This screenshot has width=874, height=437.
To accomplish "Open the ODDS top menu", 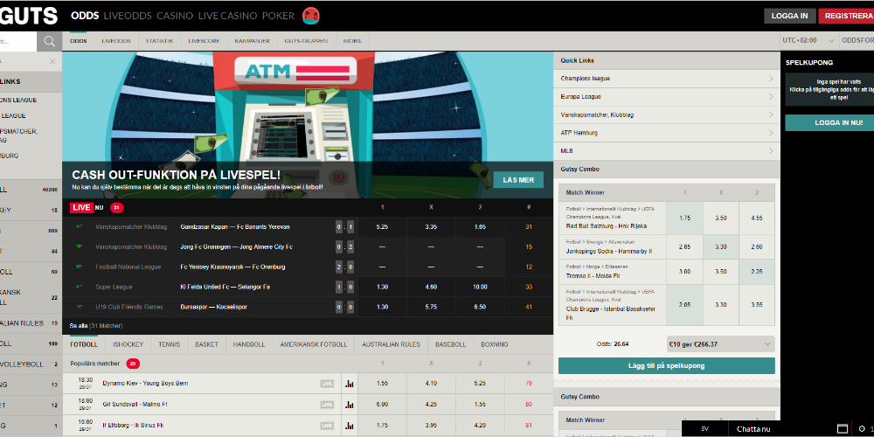I will tap(85, 16).
